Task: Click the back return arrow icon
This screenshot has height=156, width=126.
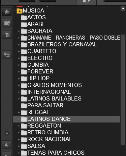Action: 7,55
